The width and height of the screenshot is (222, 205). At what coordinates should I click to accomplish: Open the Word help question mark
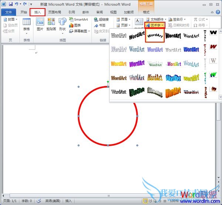coord(218,12)
